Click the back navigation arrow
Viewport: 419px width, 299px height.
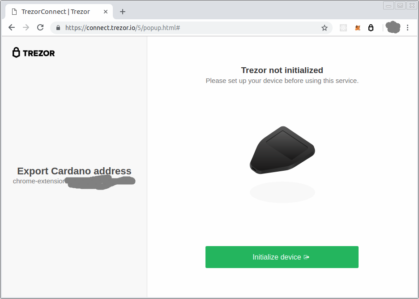[11, 27]
